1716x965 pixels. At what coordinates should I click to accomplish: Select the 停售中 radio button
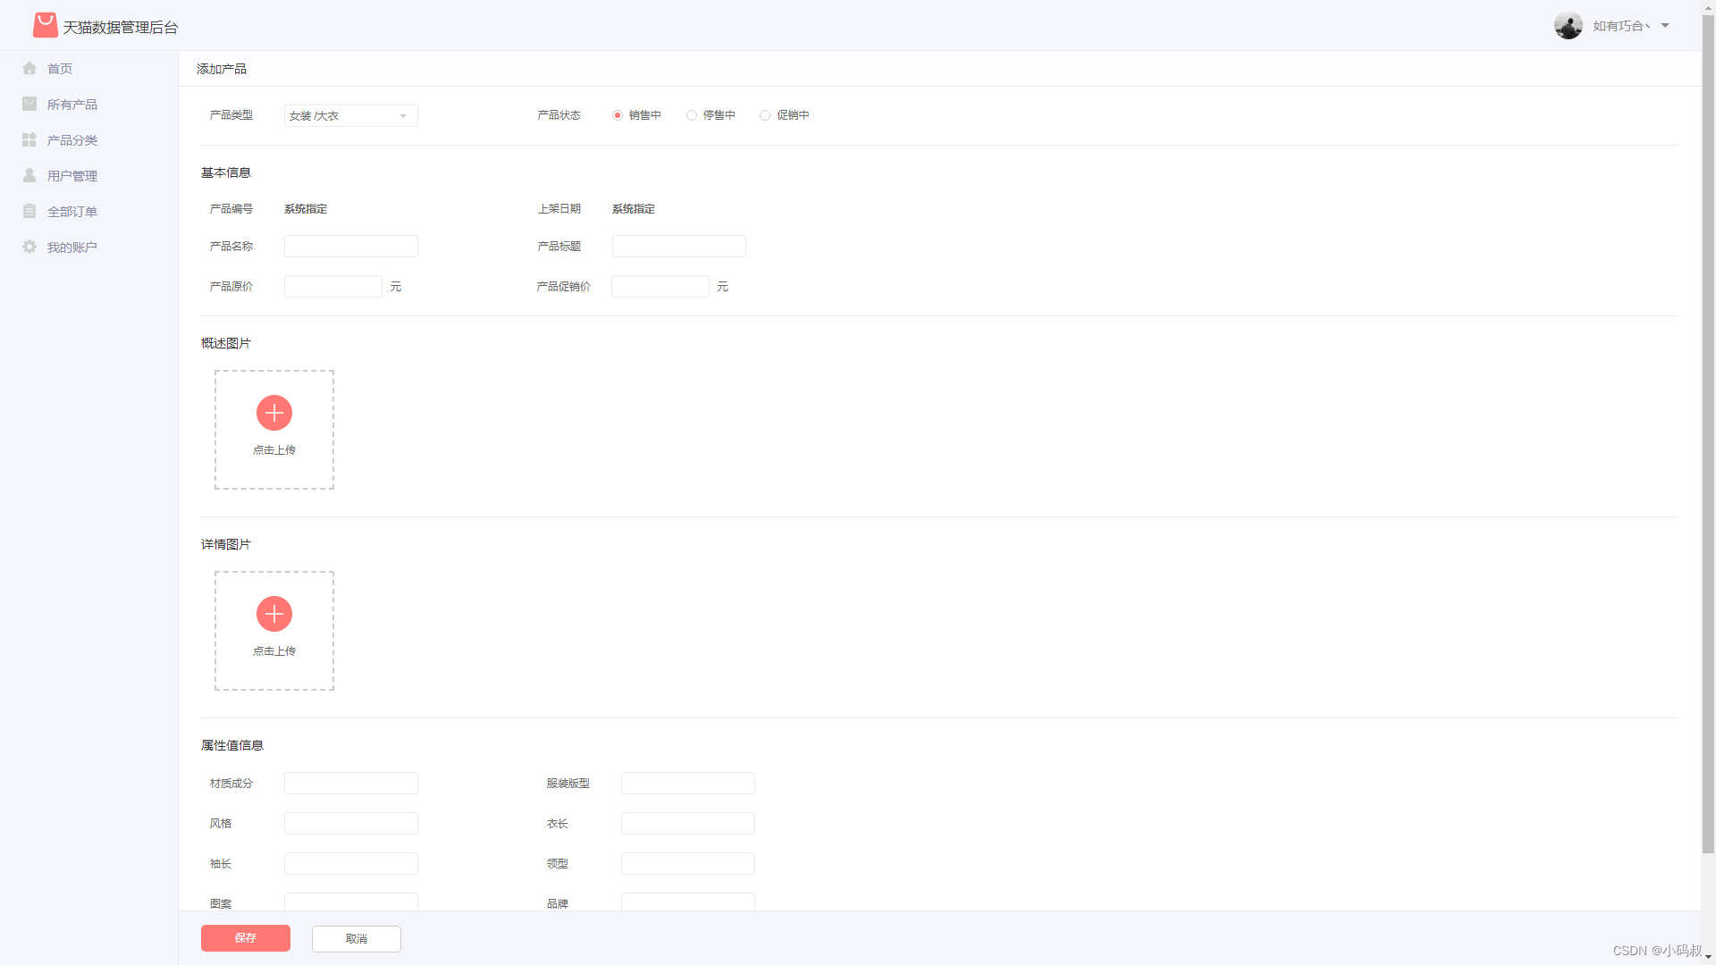692,115
